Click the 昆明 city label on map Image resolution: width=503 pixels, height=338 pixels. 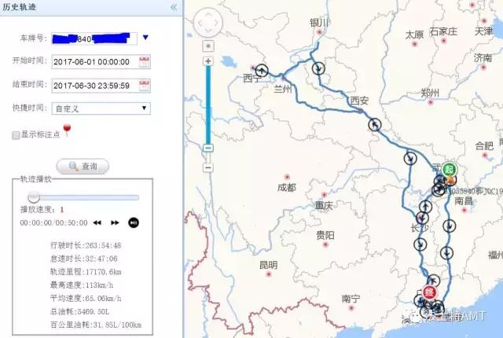(268, 265)
